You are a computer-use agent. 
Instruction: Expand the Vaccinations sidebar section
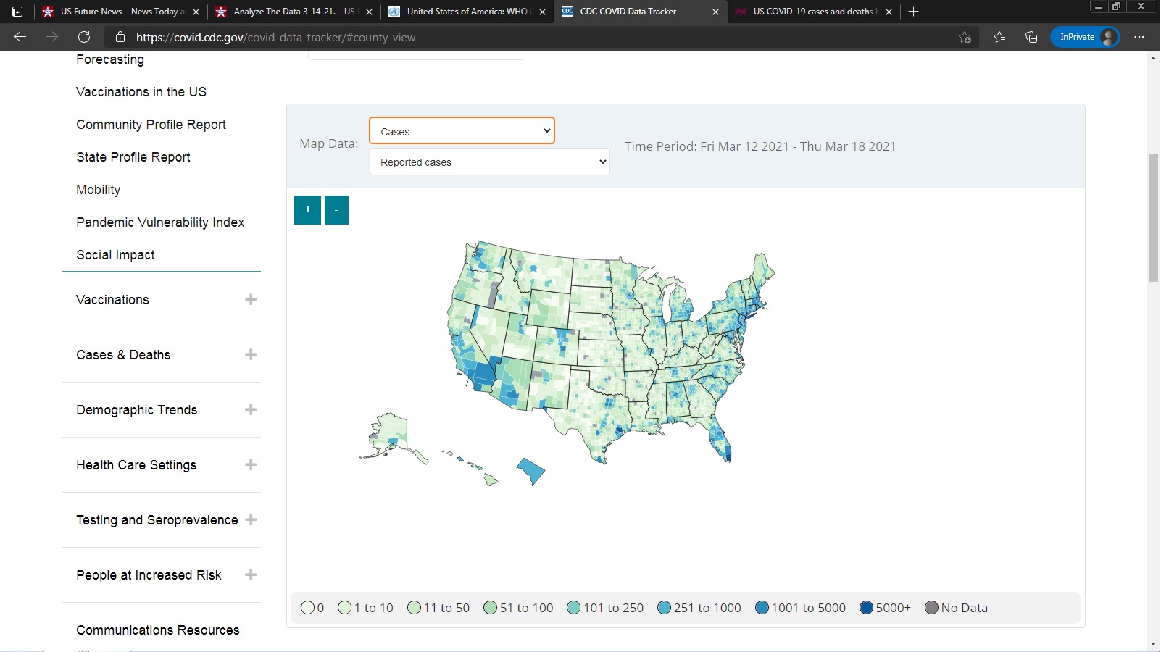(x=251, y=300)
